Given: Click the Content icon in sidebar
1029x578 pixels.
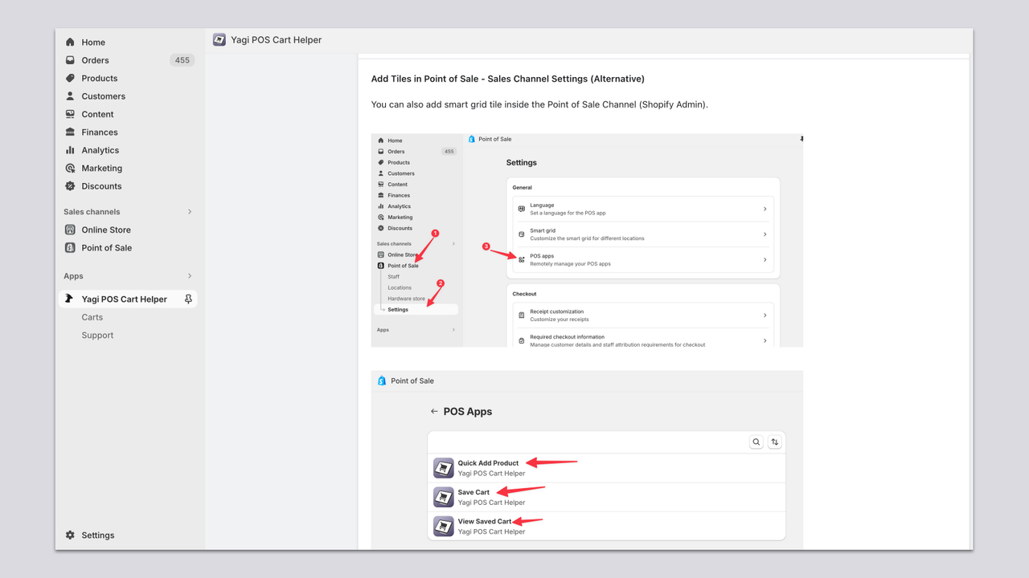Looking at the screenshot, I should [x=70, y=114].
